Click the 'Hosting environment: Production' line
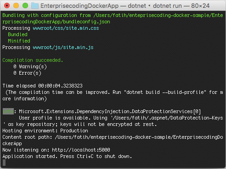Viewport: 226px width, 169px height. tap(45, 131)
